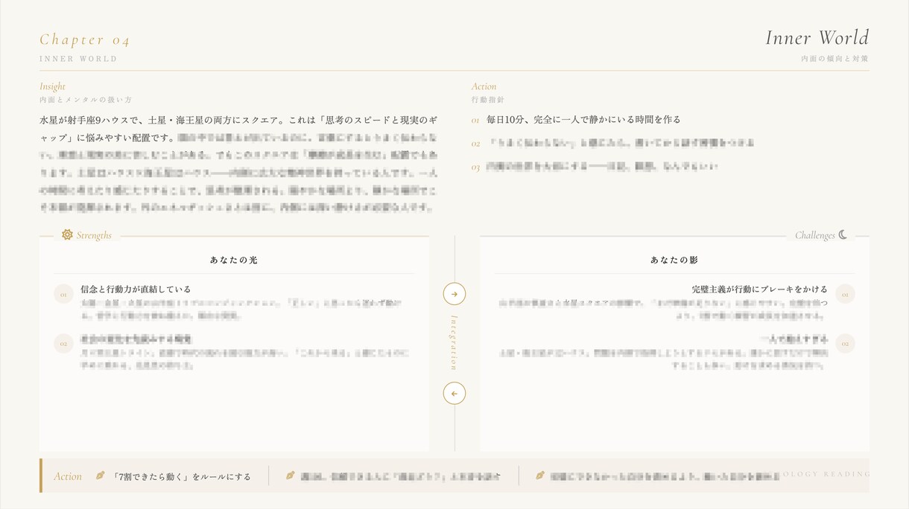Click the 信念と行動力が直結している item title
The height and width of the screenshot is (509, 909).
coord(136,289)
